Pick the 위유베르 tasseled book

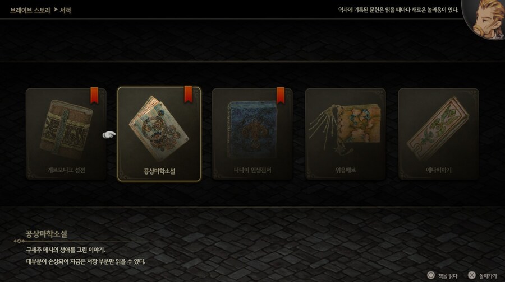[x=345, y=134]
